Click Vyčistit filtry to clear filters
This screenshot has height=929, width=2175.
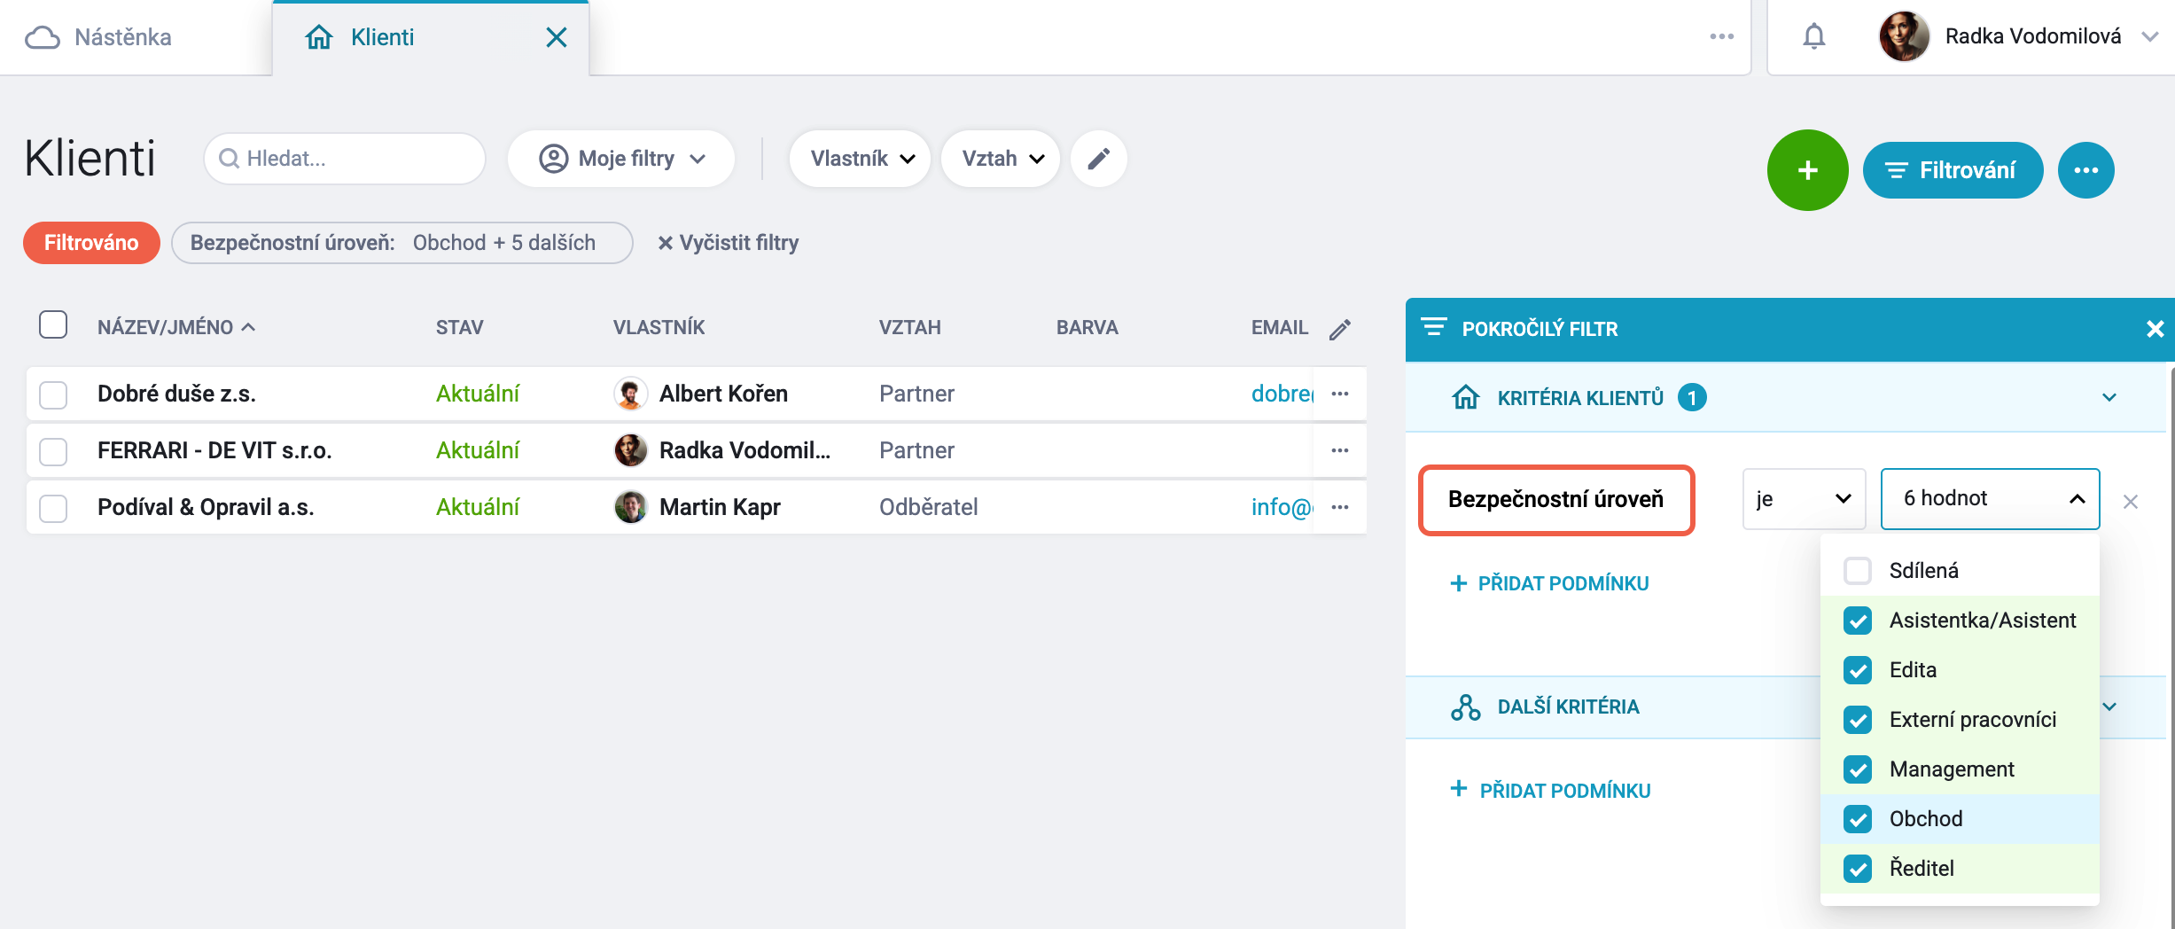728,243
